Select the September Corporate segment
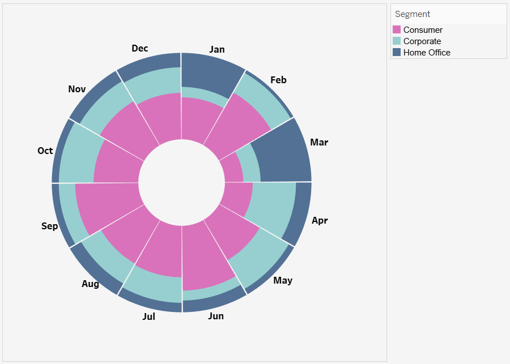This screenshot has height=364, width=510. [70, 213]
